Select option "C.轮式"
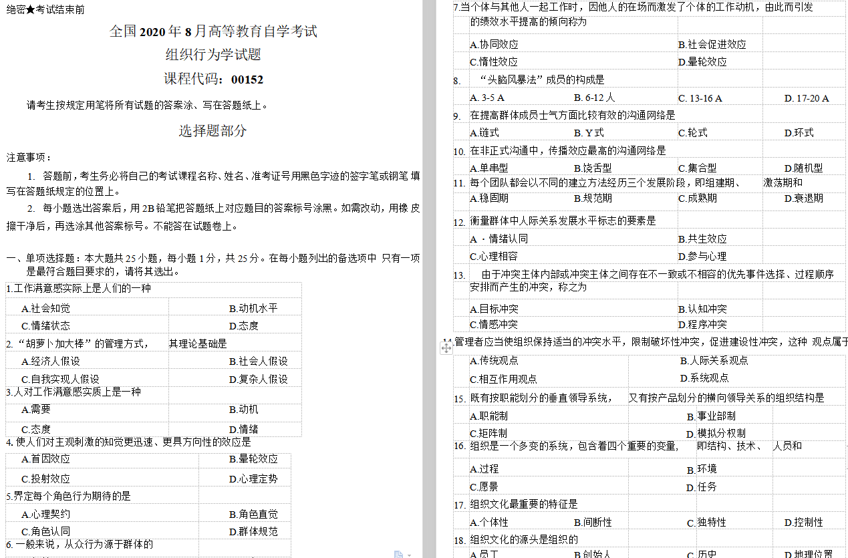848x558 pixels. 692,133
